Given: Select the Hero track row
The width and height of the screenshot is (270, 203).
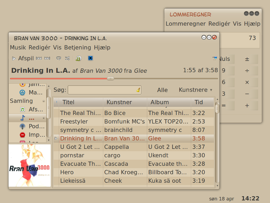Looking at the screenshot, I should point(134,172).
